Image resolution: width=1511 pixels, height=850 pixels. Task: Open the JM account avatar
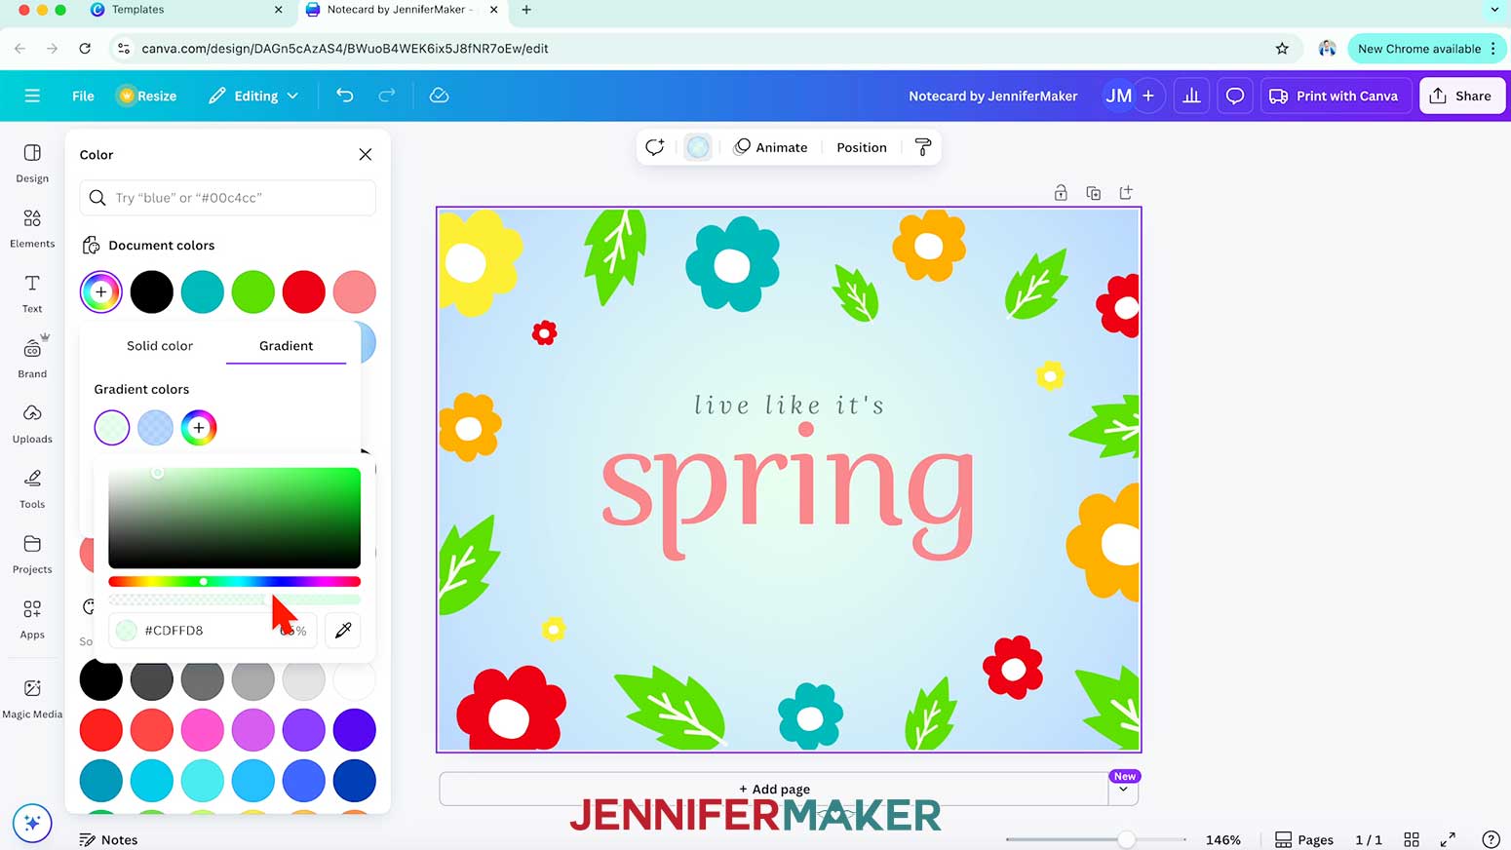pyautogui.click(x=1118, y=96)
